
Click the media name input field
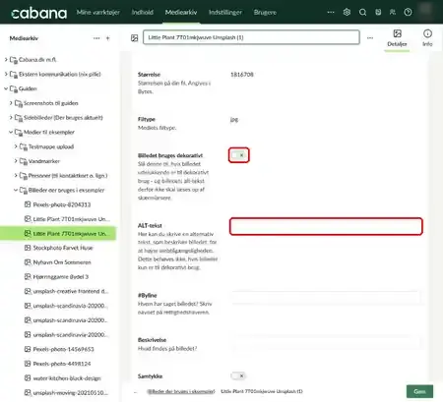coord(251,37)
